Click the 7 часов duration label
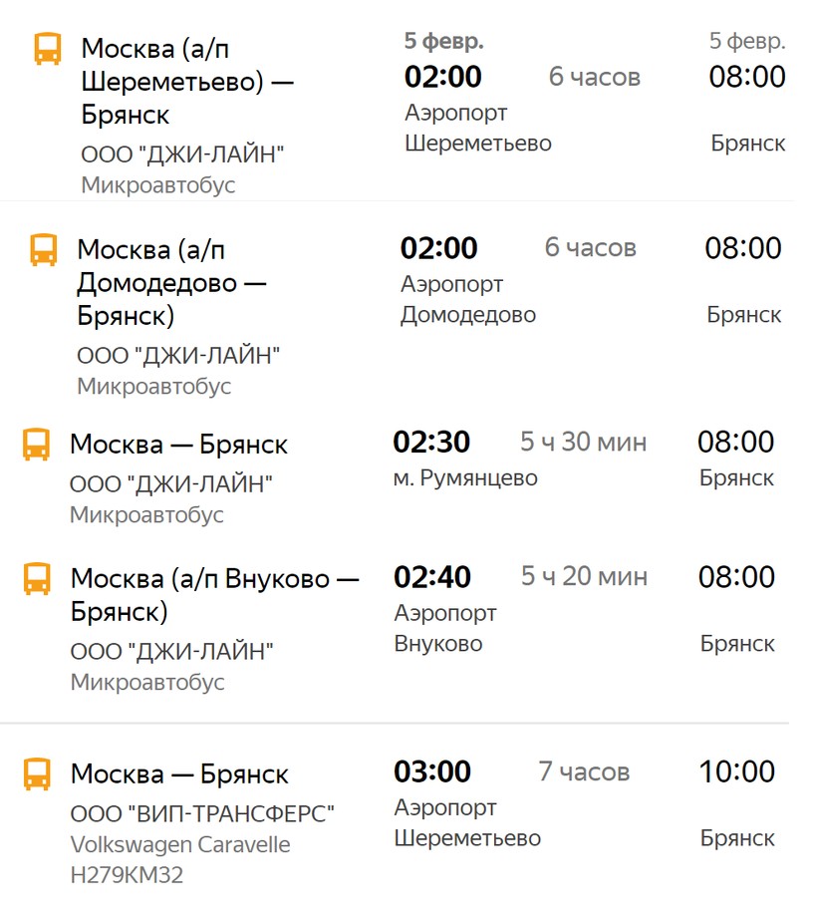The height and width of the screenshot is (920, 817). 584,771
